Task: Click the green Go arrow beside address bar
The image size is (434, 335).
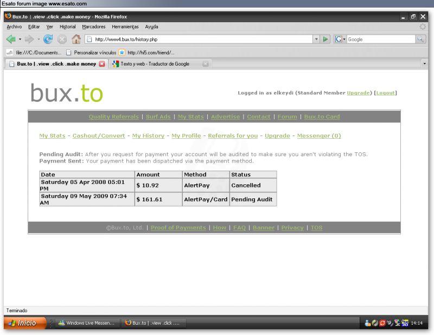Action: 325,39
